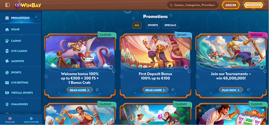The width and height of the screenshot is (269, 125).
Task: Click the Sports ball icon in sidebar
Action: (x=7, y=73)
